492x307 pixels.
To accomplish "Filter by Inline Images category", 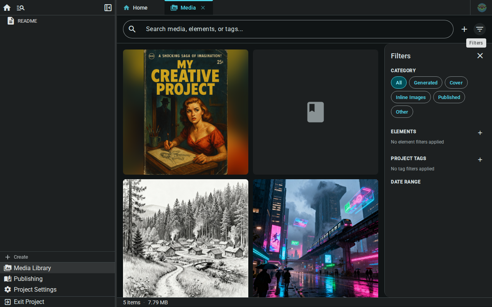I will coord(411,97).
